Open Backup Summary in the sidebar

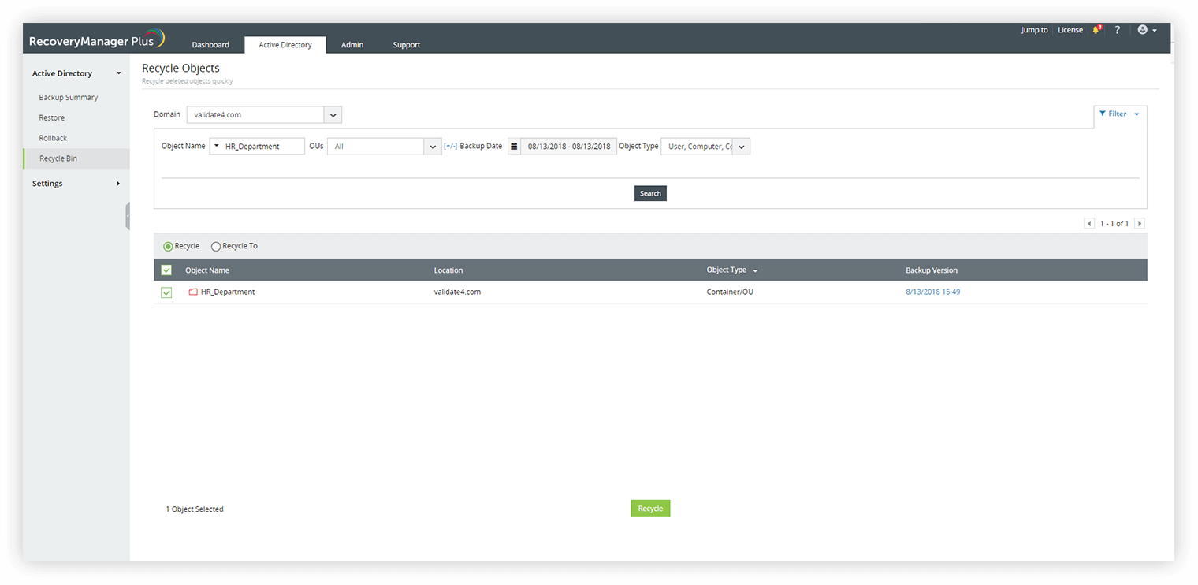69,98
